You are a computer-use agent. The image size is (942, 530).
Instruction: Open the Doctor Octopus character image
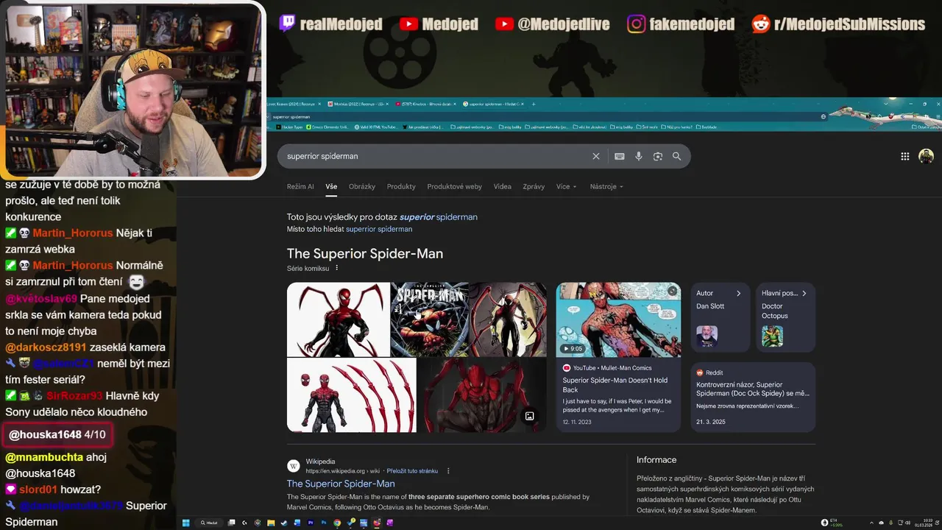click(x=773, y=336)
